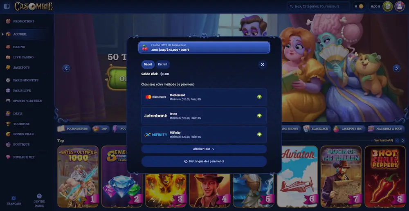Collapse the sidebar using the panel icon
Viewport: 409px width, 211px height.
click(7, 7)
